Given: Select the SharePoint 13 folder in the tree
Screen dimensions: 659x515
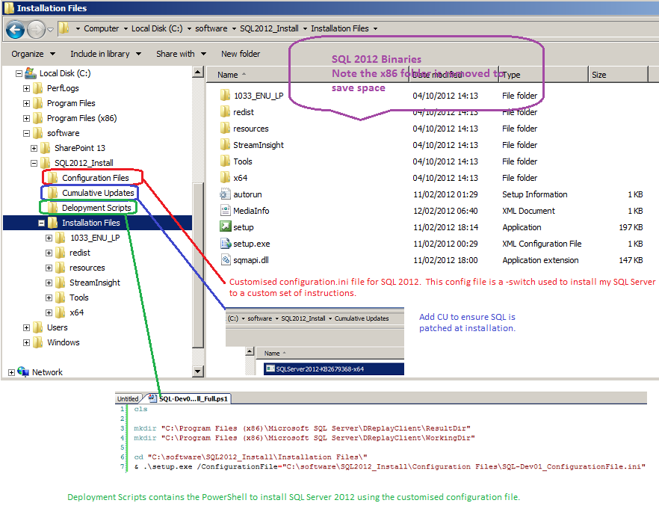Looking at the screenshot, I should tap(79, 148).
